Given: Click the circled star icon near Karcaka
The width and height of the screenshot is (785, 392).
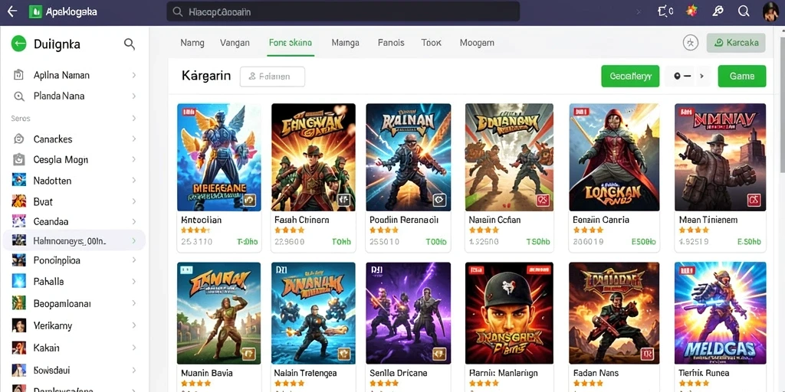Looking at the screenshot, I should point(691,43).
